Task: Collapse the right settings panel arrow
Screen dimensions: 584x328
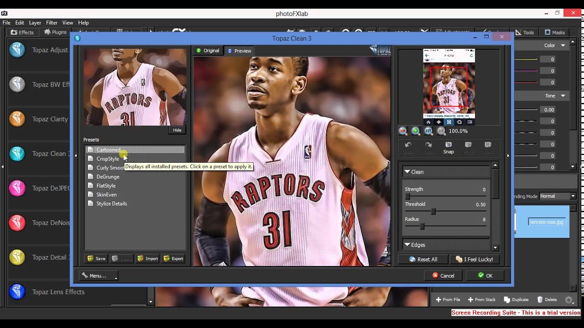Action: (508, 156)
